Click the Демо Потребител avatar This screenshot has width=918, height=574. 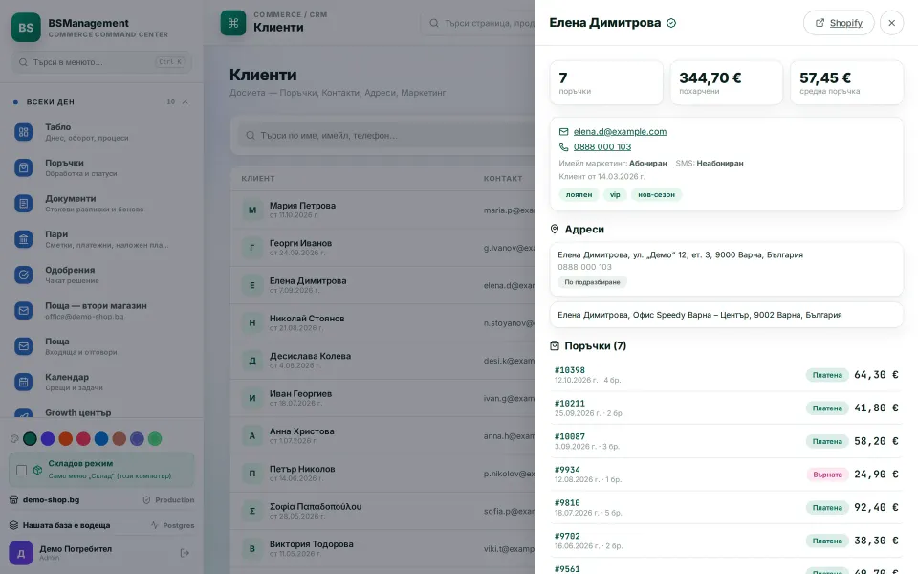click(20, 553)
